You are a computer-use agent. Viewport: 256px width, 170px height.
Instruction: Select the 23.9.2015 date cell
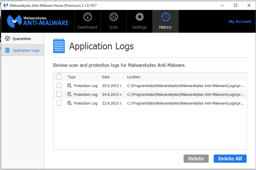112,103
